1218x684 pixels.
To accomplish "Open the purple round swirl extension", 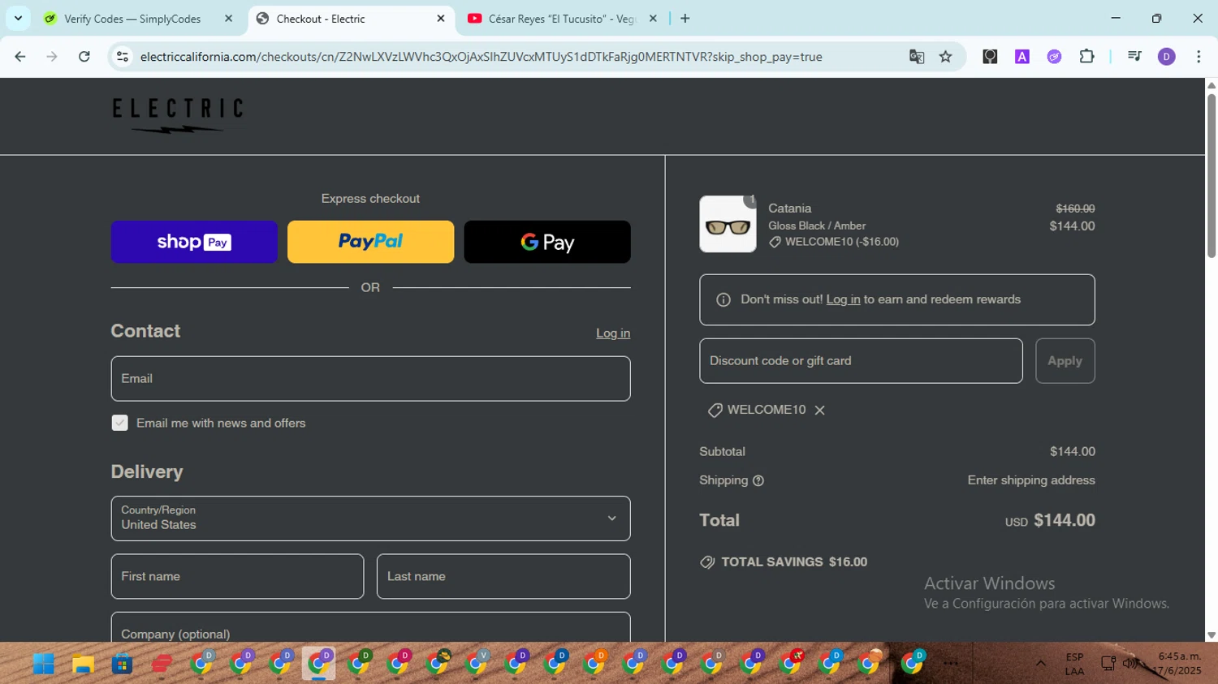I will click(x=1054, y=57).
